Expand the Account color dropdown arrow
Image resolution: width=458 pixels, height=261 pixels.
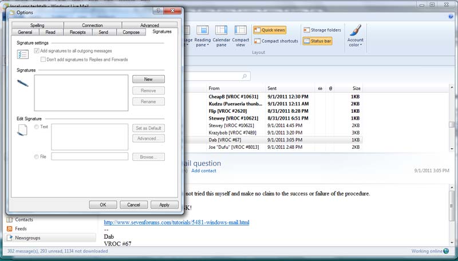click(361, 45)
